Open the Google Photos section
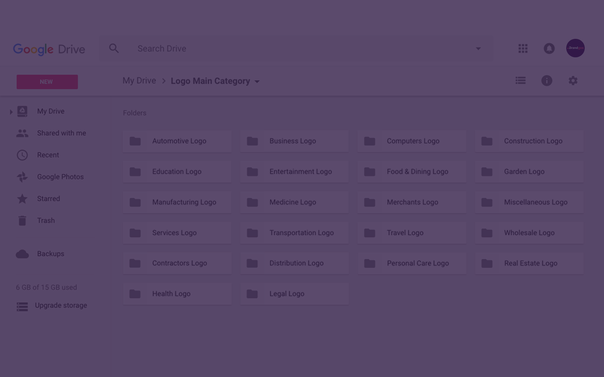The image size is (604, 377). (x=60, y=177)
